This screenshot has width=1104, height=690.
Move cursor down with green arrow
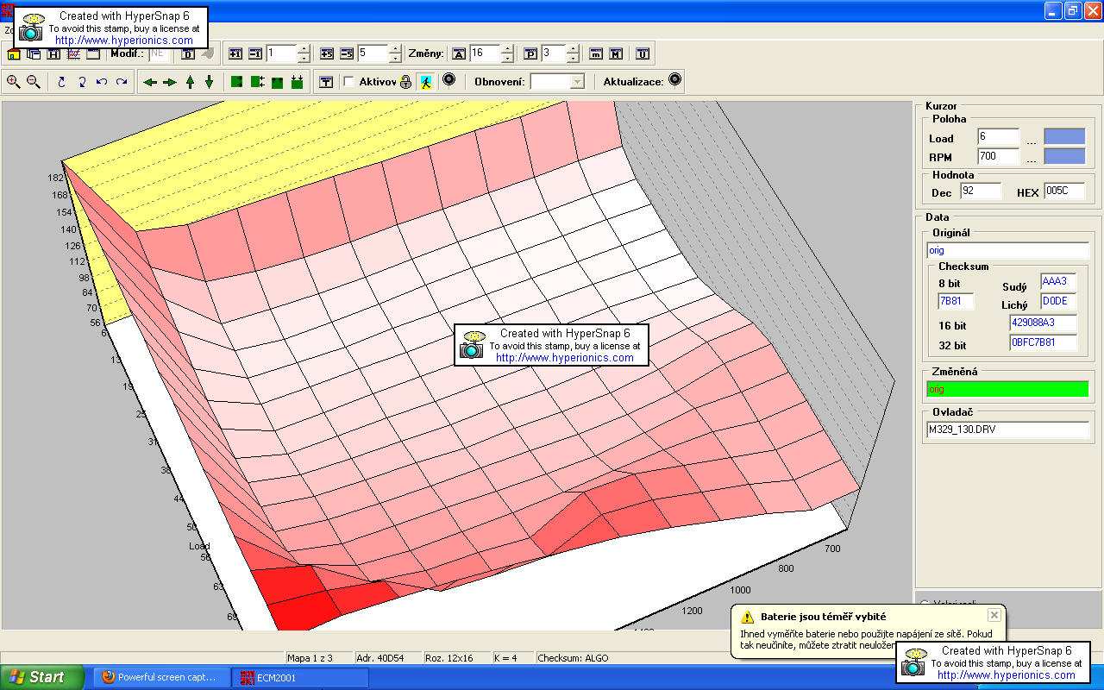[209, 82]
